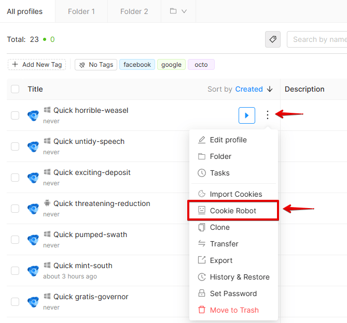Viewport: 347px width, 323px height.
Task: Click the Quick untidy-speech profile browser icon
Action: [33, 146]
